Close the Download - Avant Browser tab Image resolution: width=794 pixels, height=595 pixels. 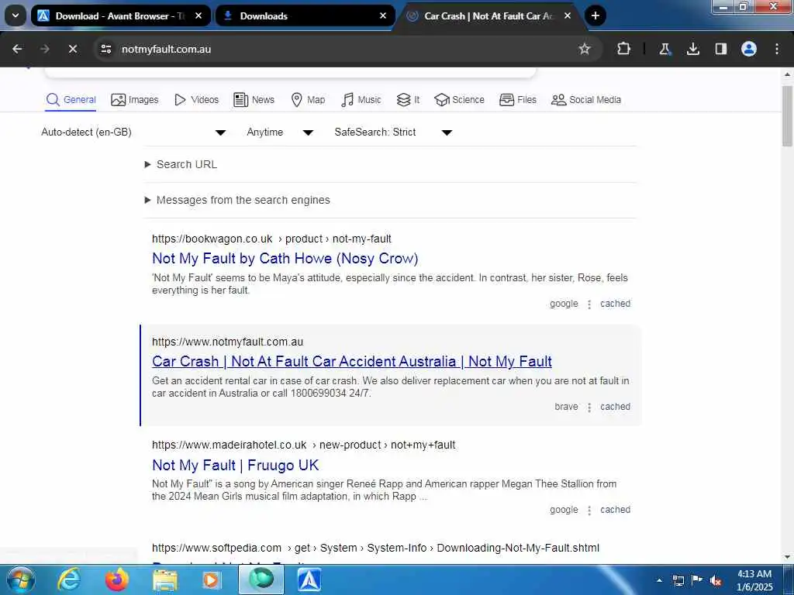(x=198, y=15)
